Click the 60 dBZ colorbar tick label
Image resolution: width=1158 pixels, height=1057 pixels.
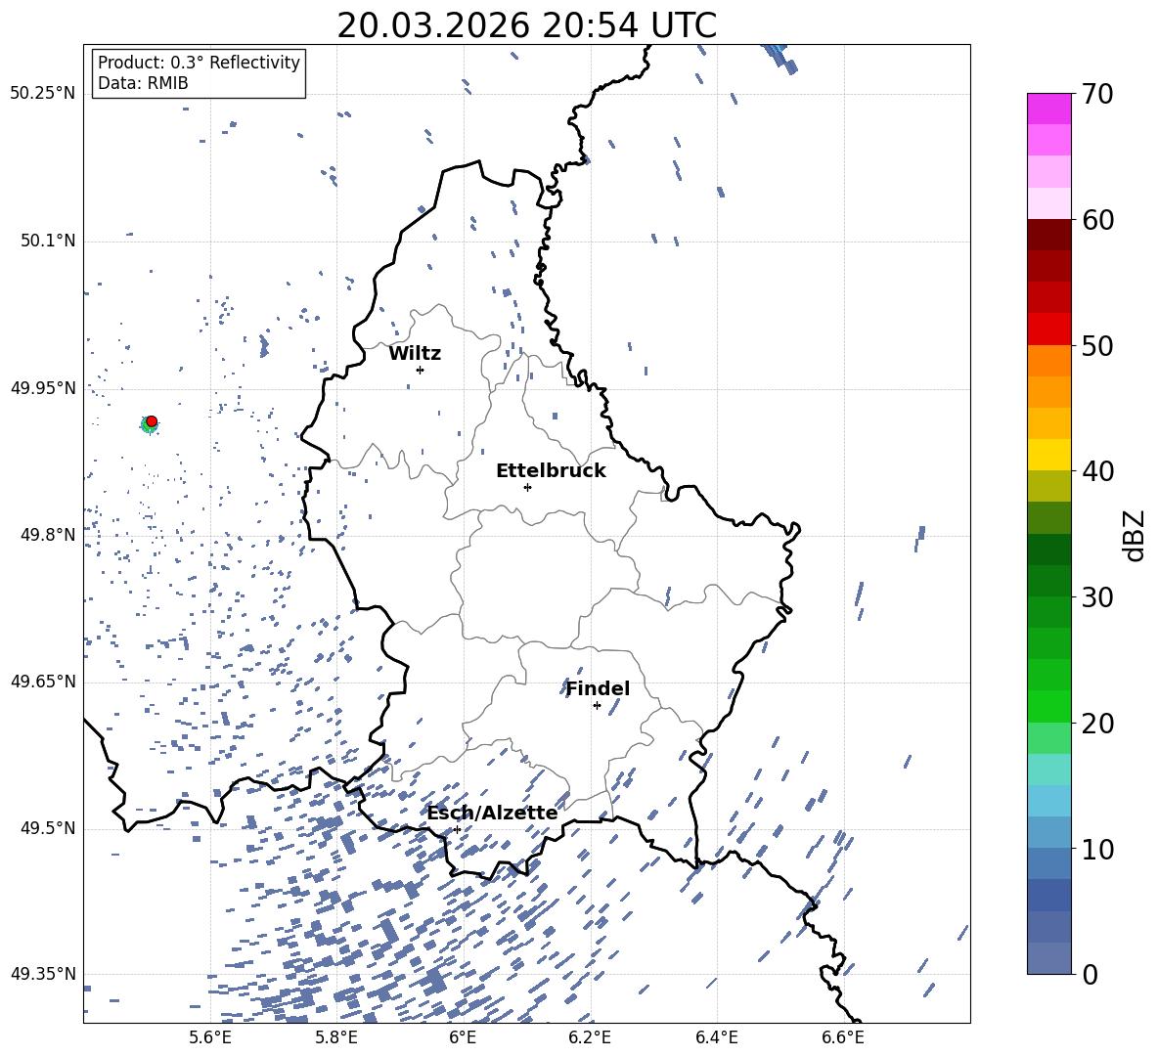click(x=1097, y=220)
